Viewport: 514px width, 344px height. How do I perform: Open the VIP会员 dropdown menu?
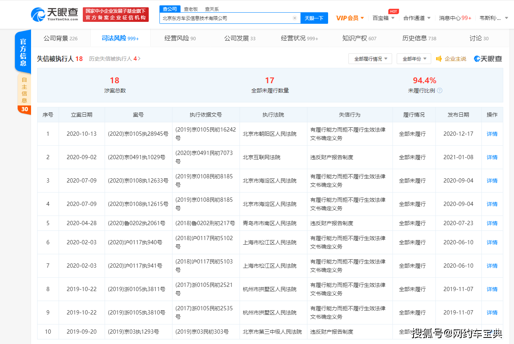(350, 18)
